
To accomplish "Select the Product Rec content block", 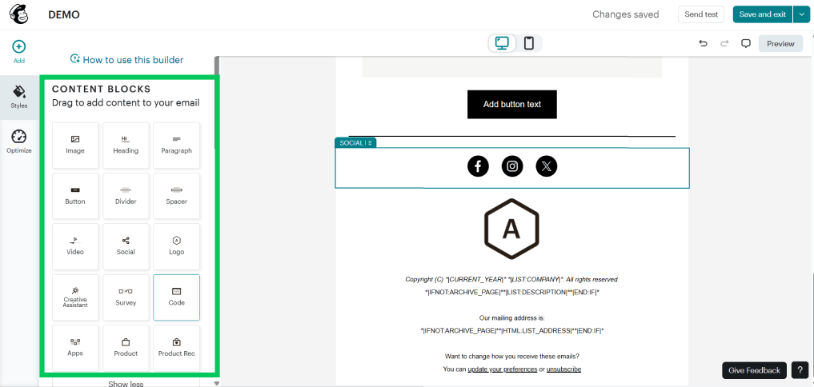I will pos(177,348).
